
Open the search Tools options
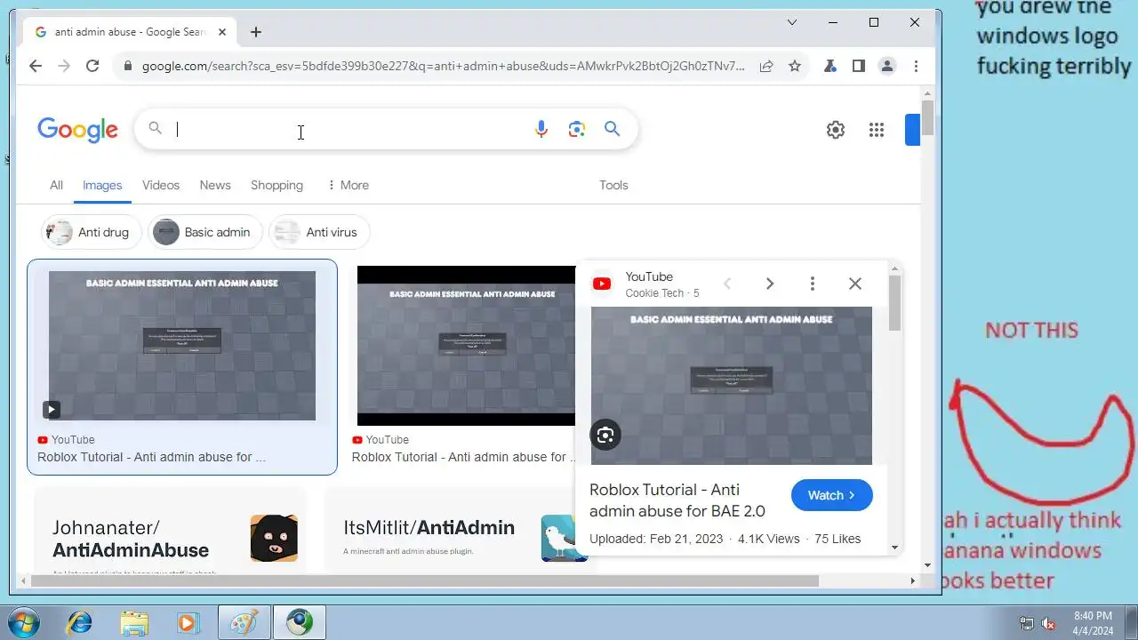613,185
